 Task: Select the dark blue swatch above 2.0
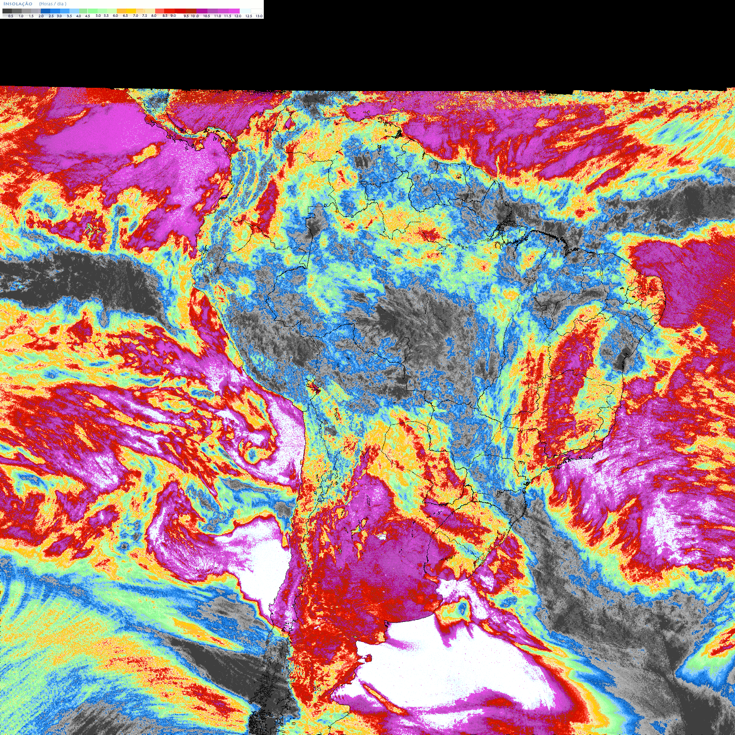[x=45, y=11]
